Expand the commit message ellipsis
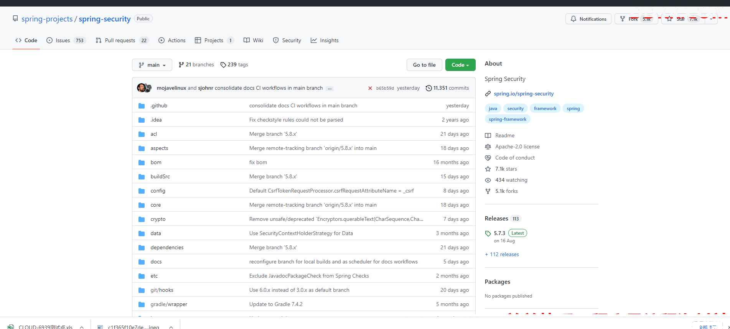Viewport: 730px width, 329px height. tap(330, 88)
